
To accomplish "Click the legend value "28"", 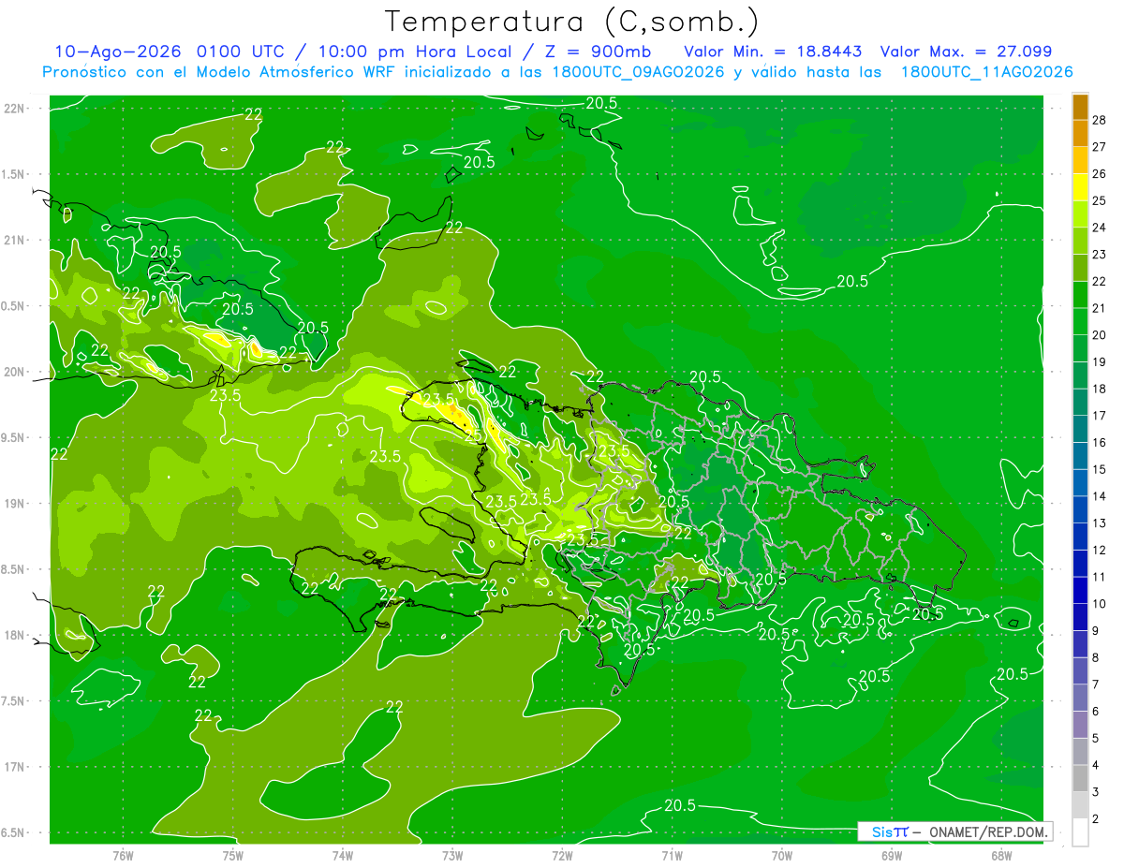I will pos(1100,120).
